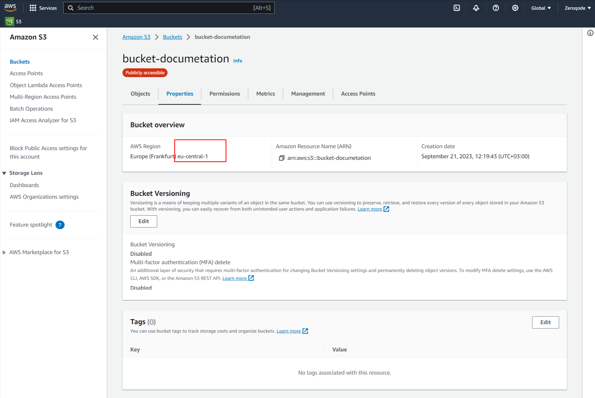
Task: Click the Key column header
Action: click(x=135, y=349)
